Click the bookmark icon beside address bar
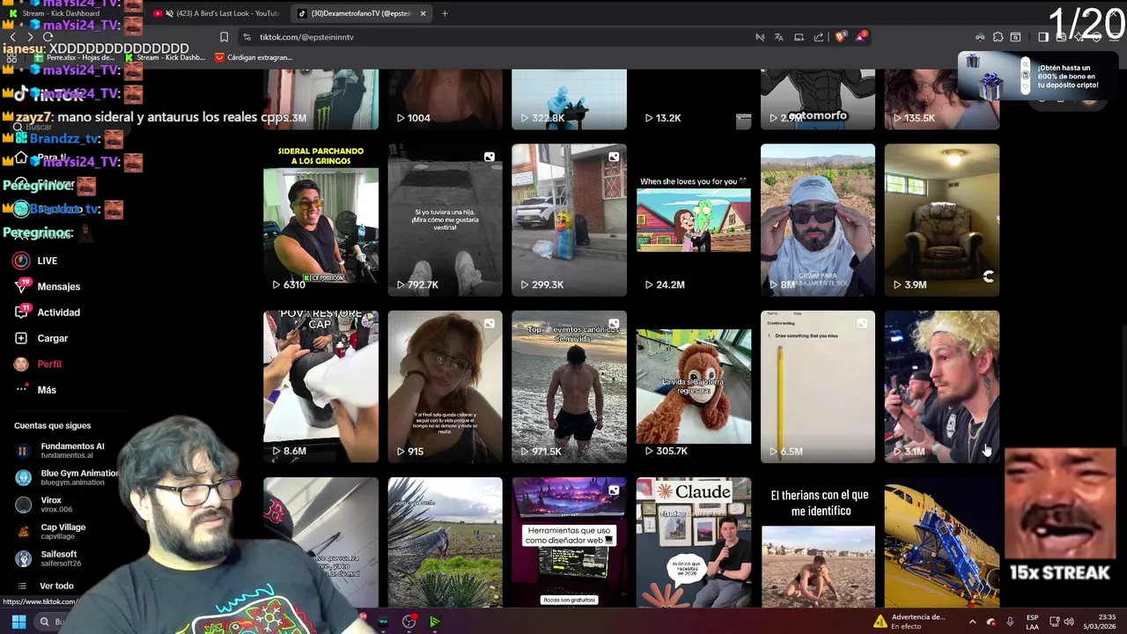This screenshot has height=634, width=1127. (224, 37)
